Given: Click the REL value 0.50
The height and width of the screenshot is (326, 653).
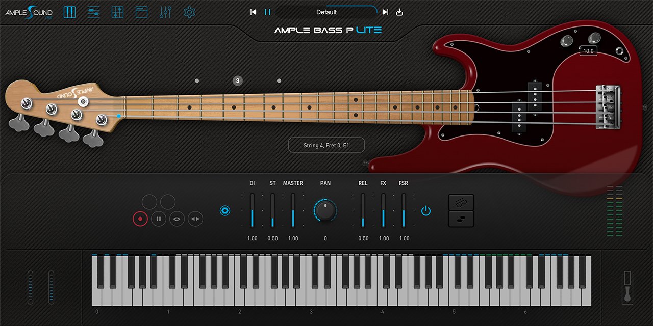Looking at the screenshot, I should tap(363, 238).
